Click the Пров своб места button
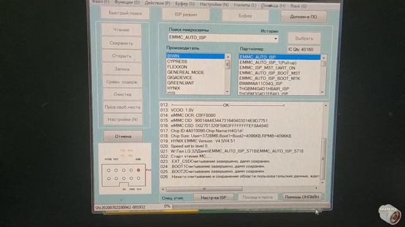The width and height of the screenshot is (405, 227). (122, 107)
